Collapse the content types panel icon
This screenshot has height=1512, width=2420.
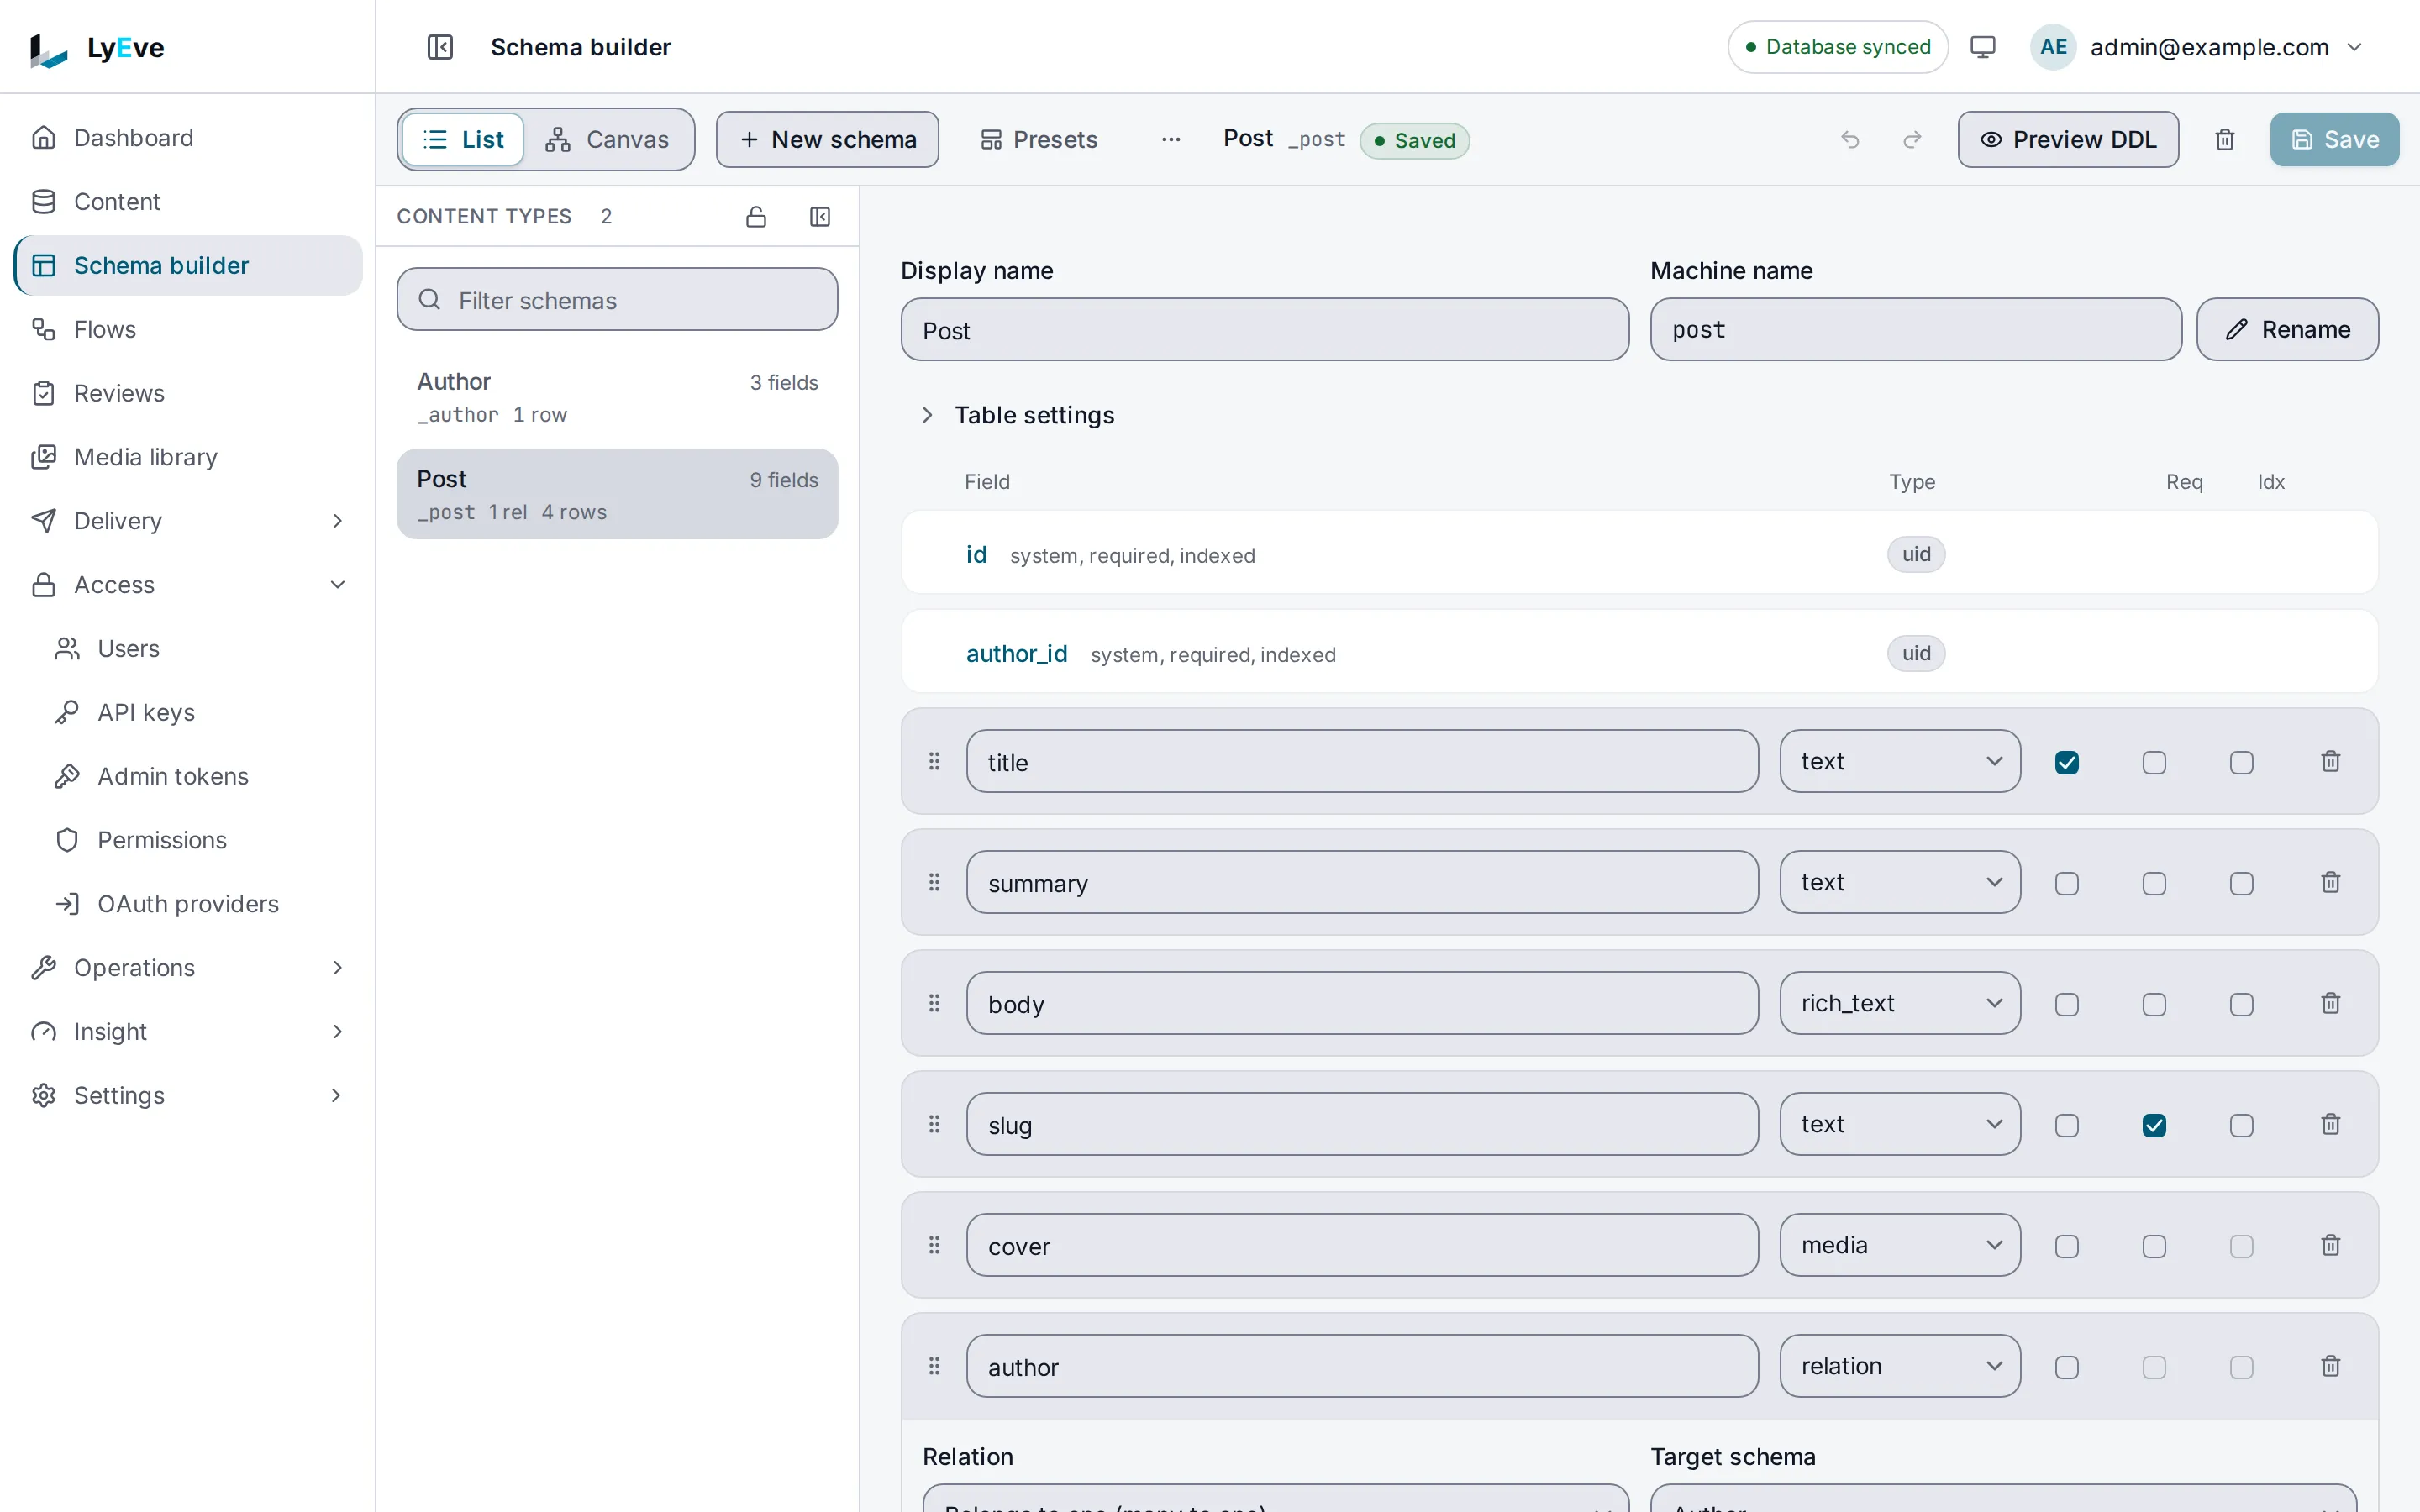(820, 216)
